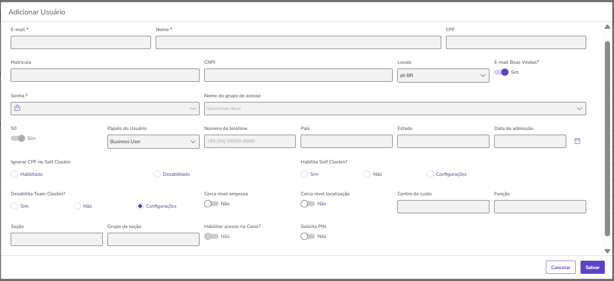The image size is (614, 281).
Task: Enable the Cerca nível empresa toggle
Action: (x=211, y=204)
